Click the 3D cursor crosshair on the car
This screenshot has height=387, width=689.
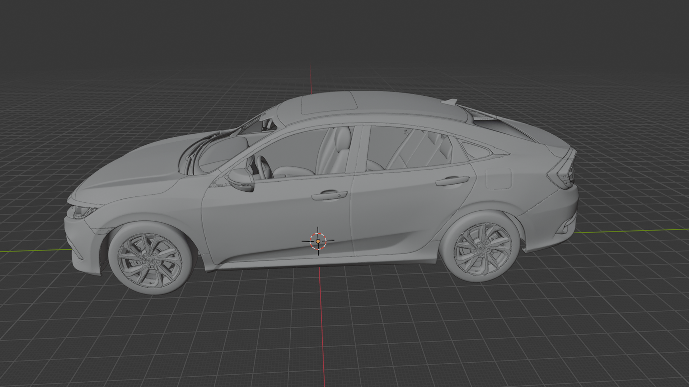tap(318, 241)
